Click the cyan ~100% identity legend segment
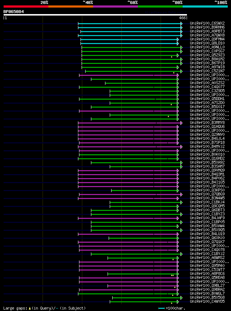Image resolution: width=231 pixels, height=311 pixels. point(205,7)
